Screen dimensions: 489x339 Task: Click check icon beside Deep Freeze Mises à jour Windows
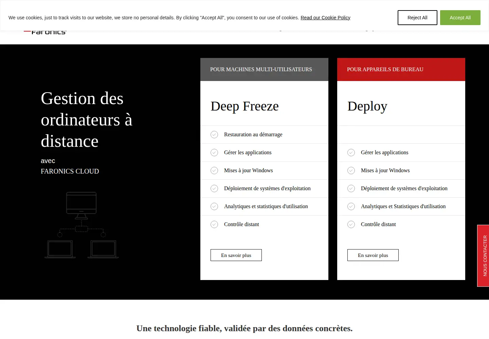(x=214, y=171)
